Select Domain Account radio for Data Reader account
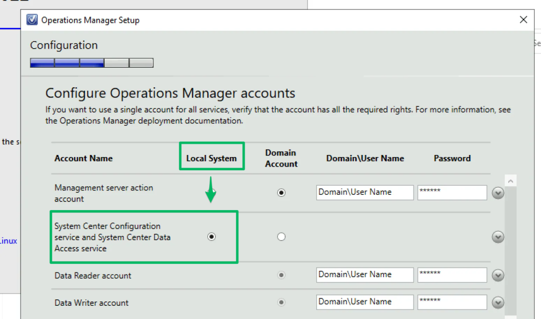 point(281,275)
